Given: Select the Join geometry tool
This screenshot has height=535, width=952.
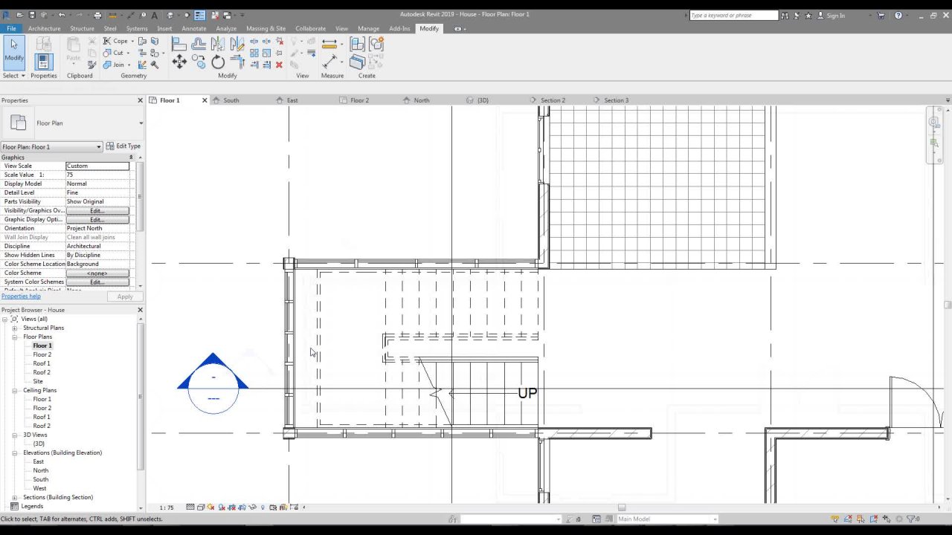Looking at the screenshot, I should [x=115, y=65].
